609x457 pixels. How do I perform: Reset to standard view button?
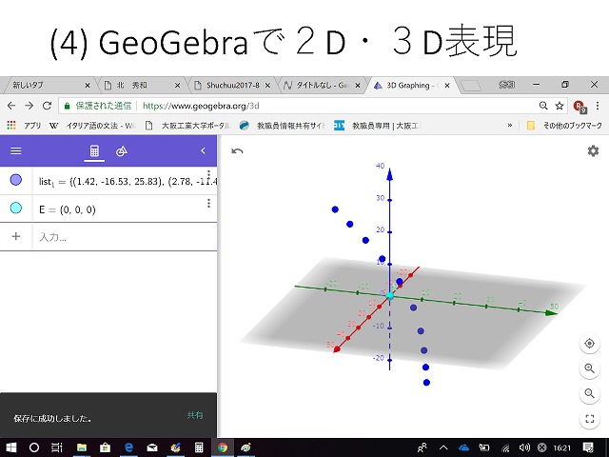(x=590, y=344)
